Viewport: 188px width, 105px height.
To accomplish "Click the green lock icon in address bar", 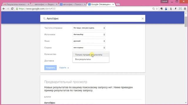I will coord(17,9).
